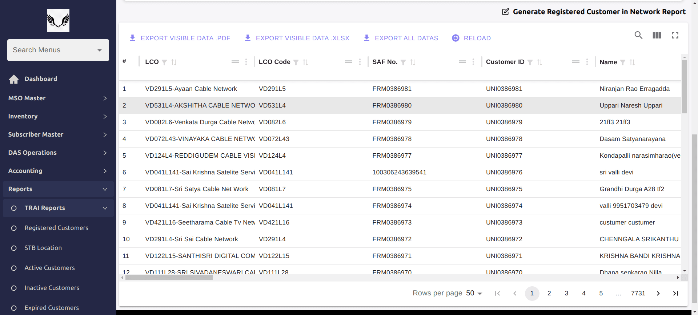Open Customer ID column actions menu dots

(x=587, y=62)
